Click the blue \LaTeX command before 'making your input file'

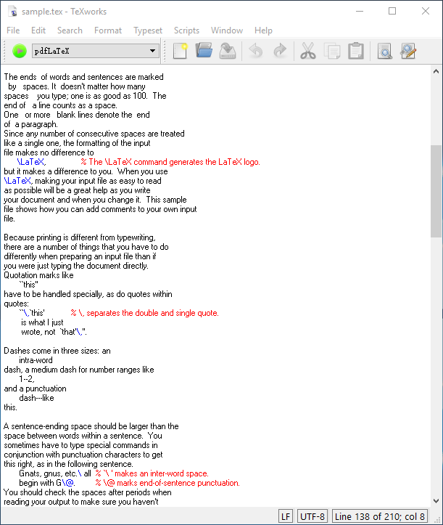(18, 181)
